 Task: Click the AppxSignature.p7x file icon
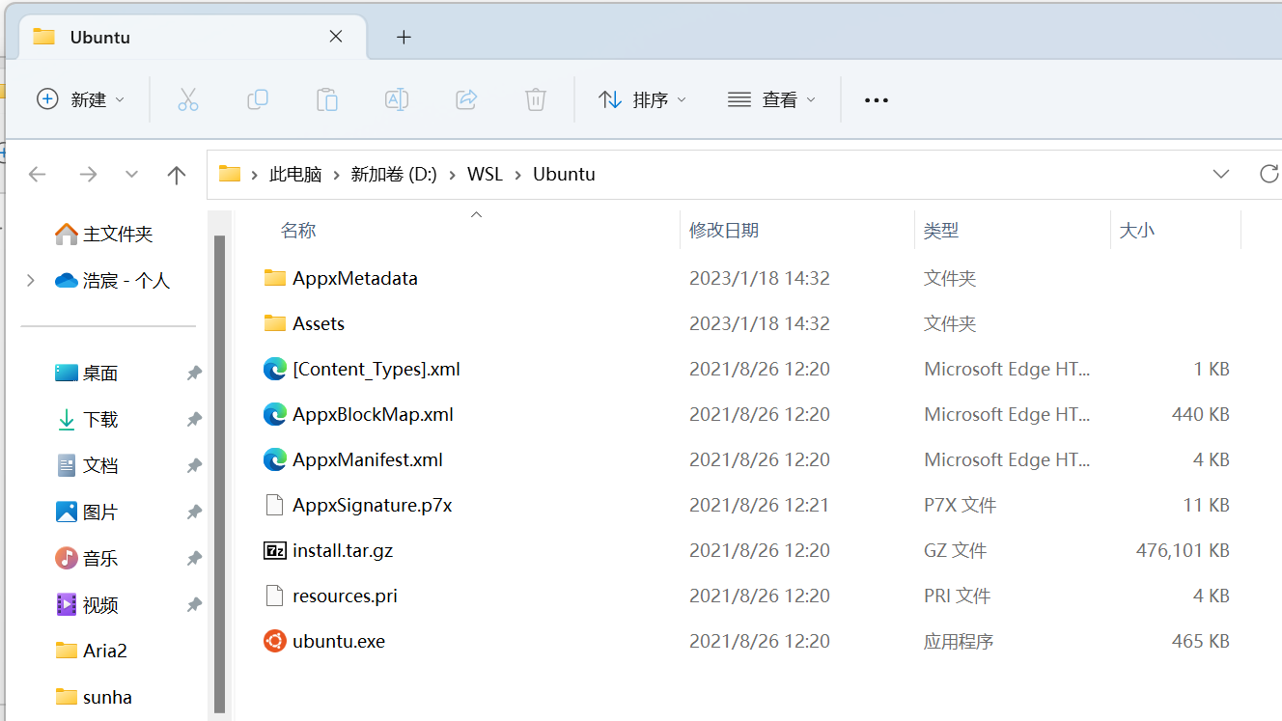click(x=275, y=505)
